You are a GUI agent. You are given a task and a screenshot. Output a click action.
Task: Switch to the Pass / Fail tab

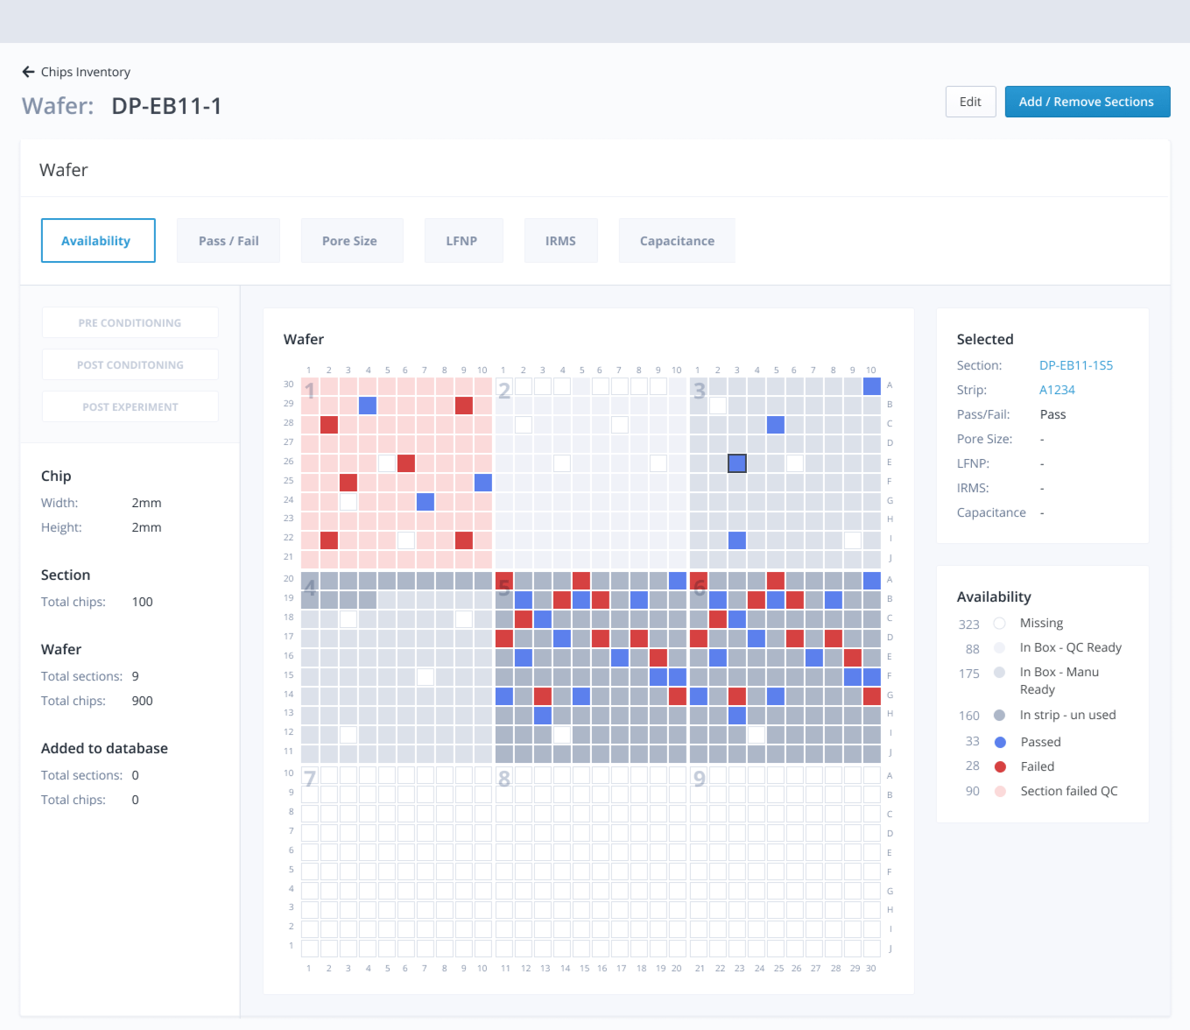[x=229, y=241]
